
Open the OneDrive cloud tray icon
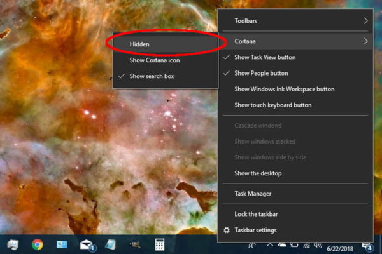(282, 244)
